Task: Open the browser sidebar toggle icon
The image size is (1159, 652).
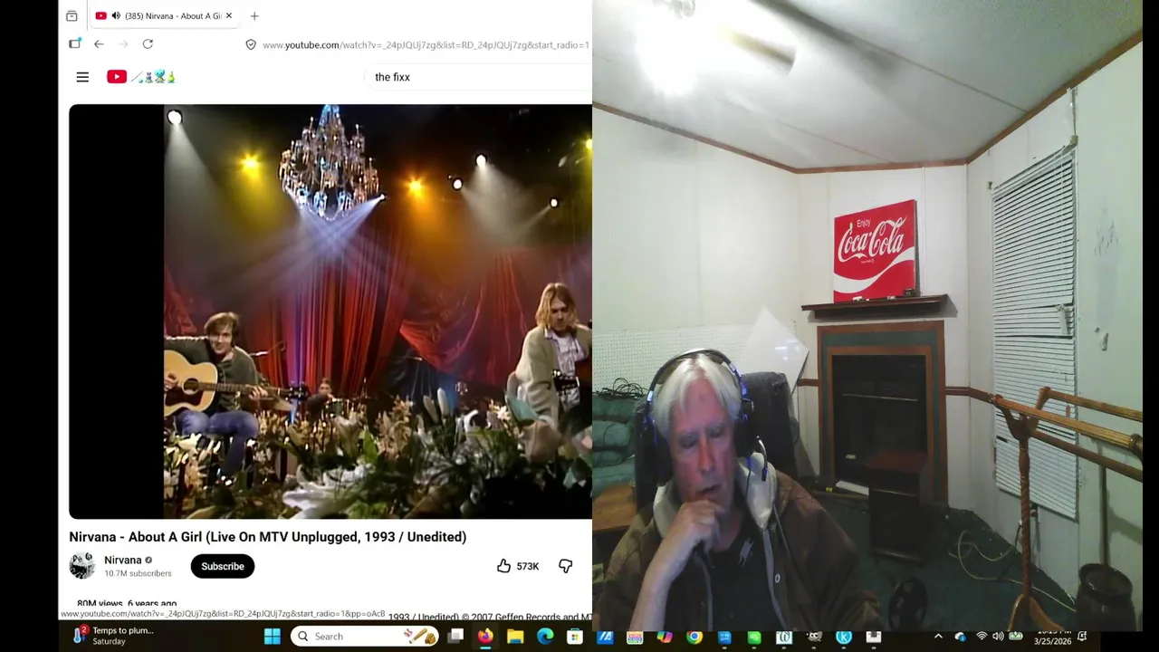Action: click(75, 43)
